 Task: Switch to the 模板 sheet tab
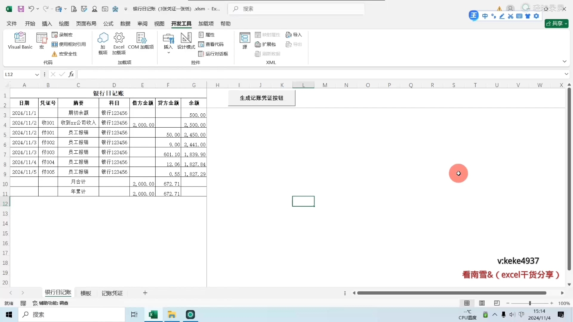tap(86, 293)
